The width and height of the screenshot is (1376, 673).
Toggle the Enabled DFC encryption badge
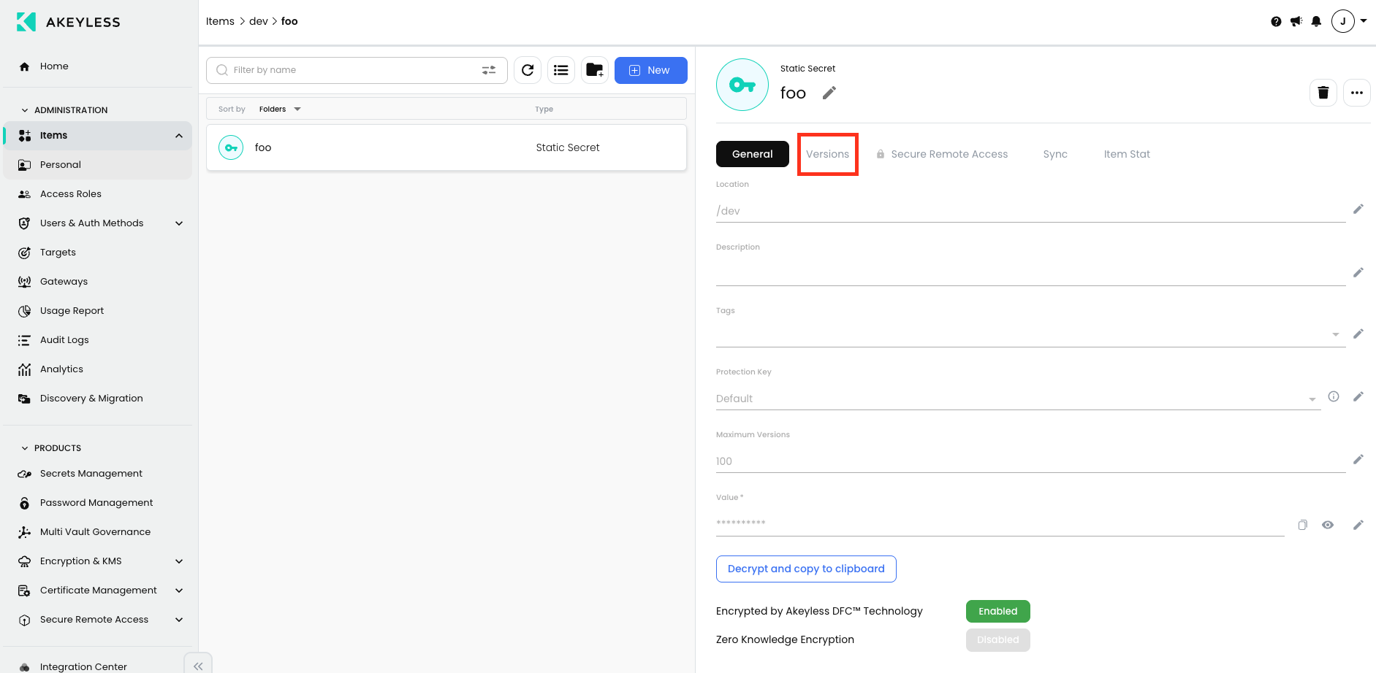click(997, 611)
